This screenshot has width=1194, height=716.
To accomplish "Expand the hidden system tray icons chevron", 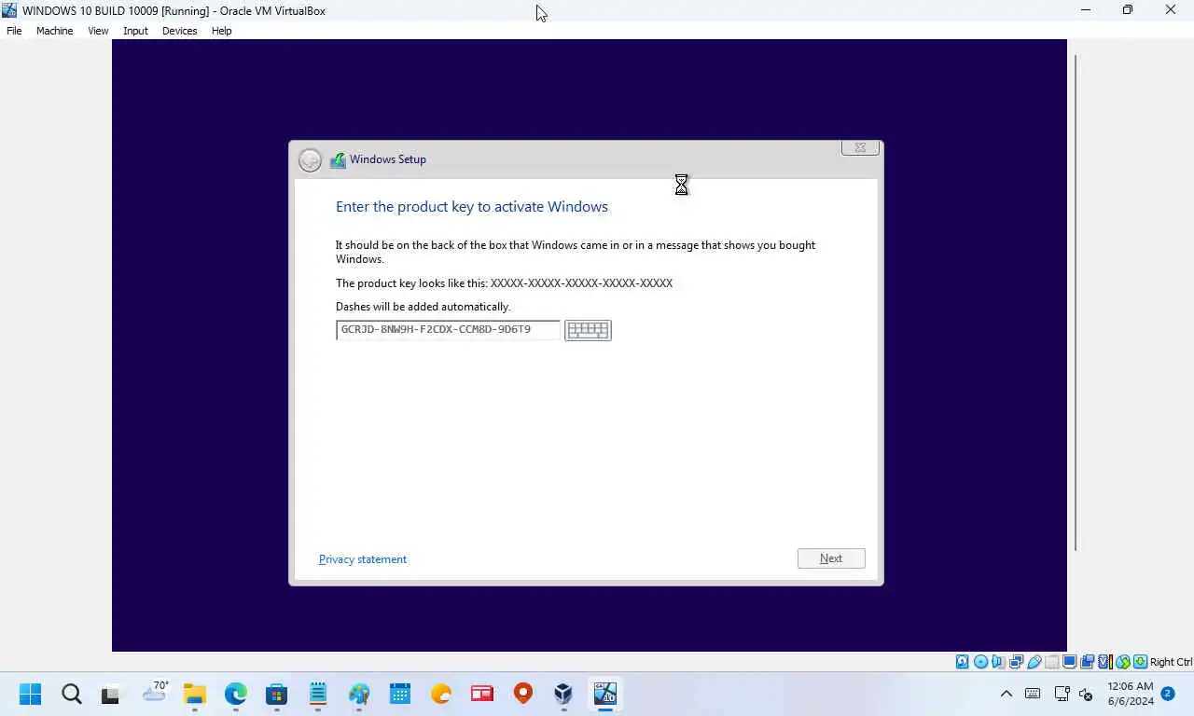I will [x=1007, y=694].
